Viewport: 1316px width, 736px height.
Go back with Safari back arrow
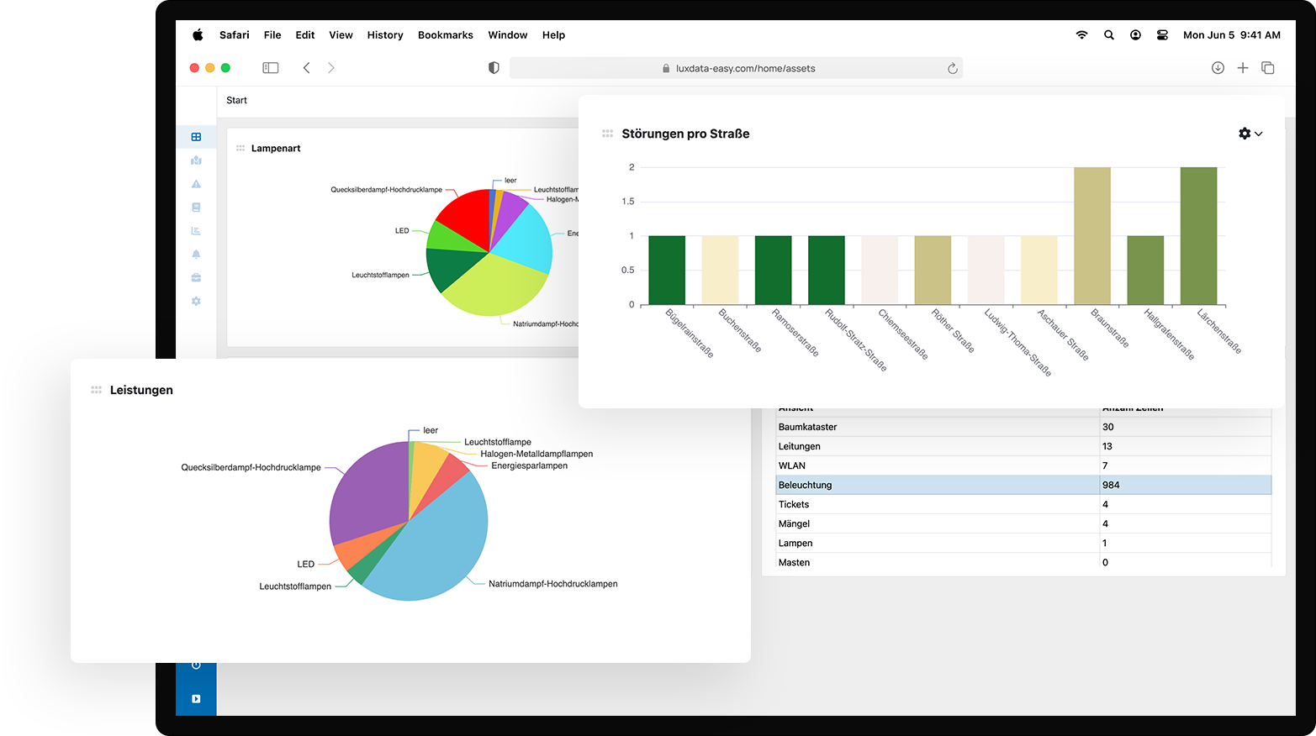(x=307, y=68)
